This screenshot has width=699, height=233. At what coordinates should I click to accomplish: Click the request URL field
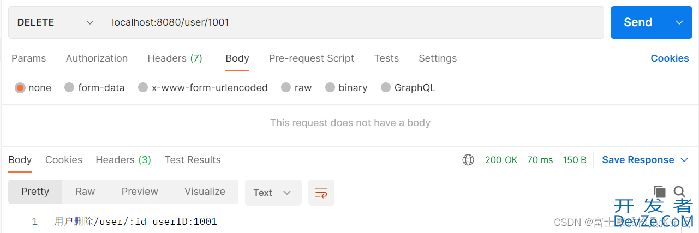pos(353,22)
